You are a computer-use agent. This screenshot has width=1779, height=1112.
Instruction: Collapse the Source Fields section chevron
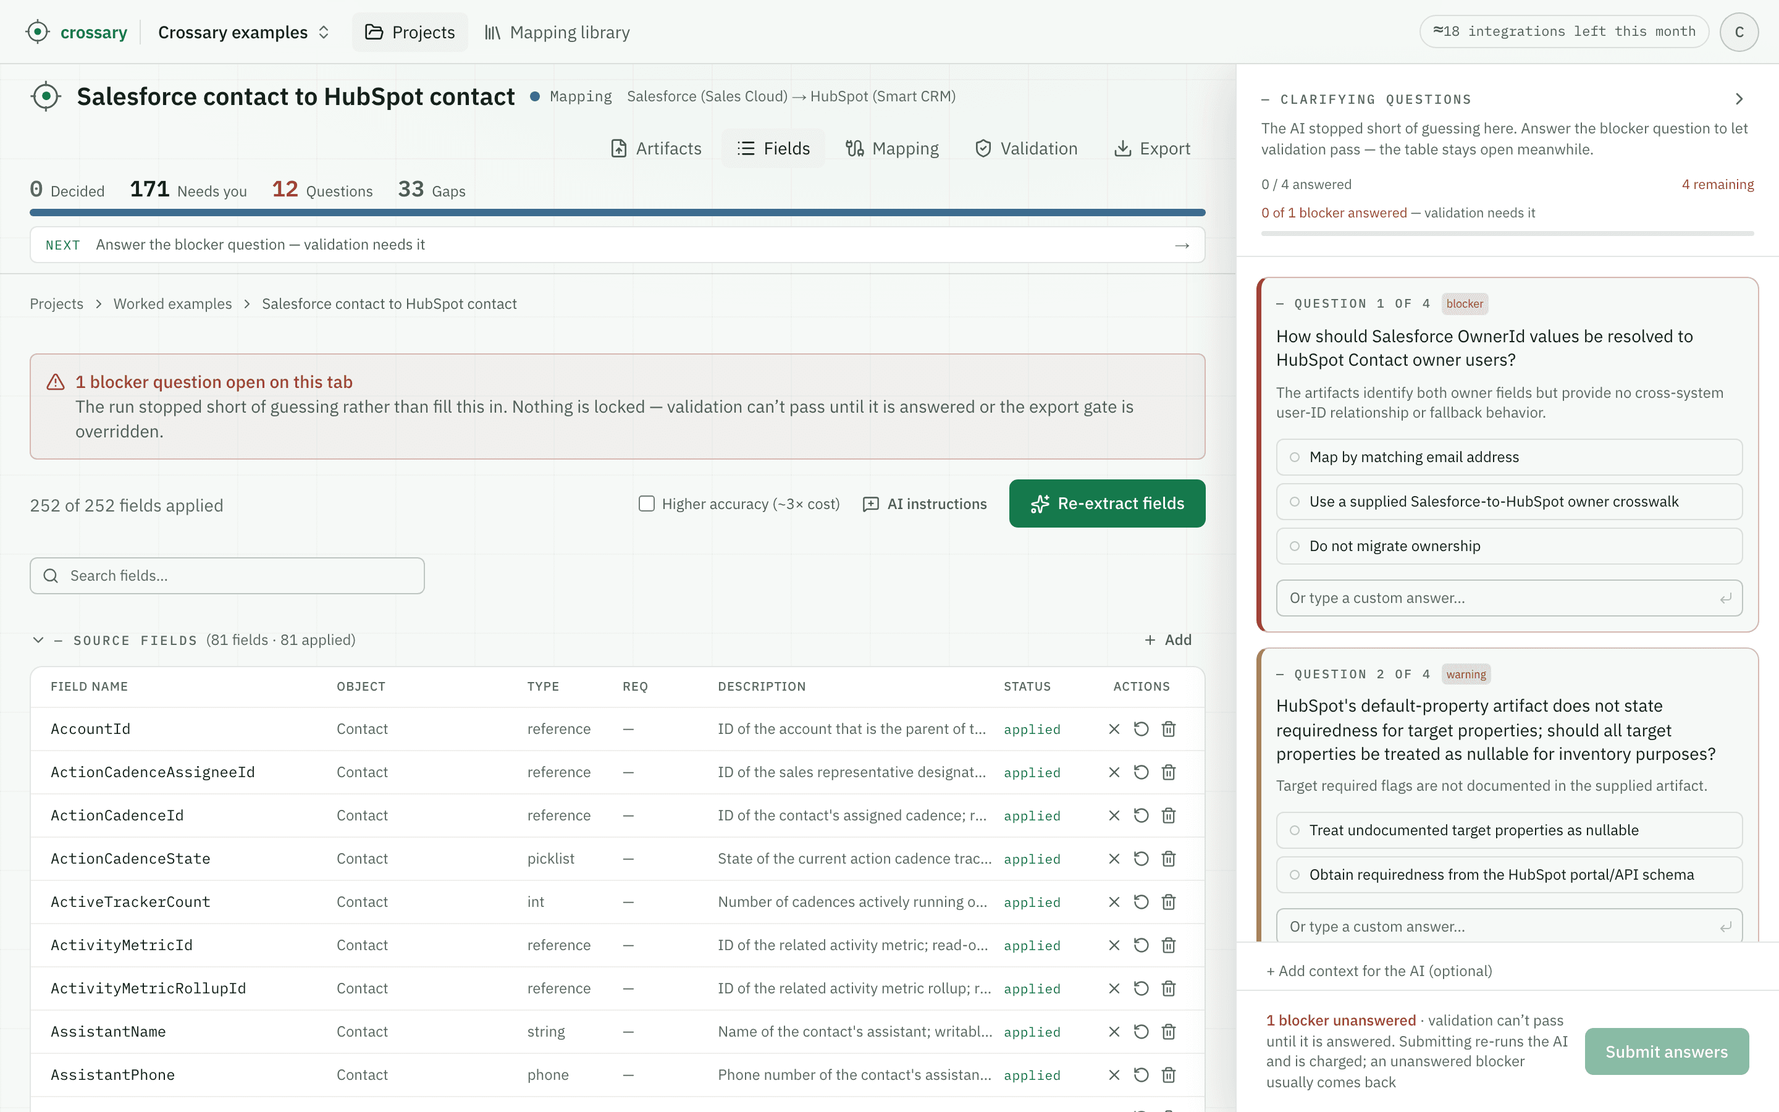pos(38,640)
